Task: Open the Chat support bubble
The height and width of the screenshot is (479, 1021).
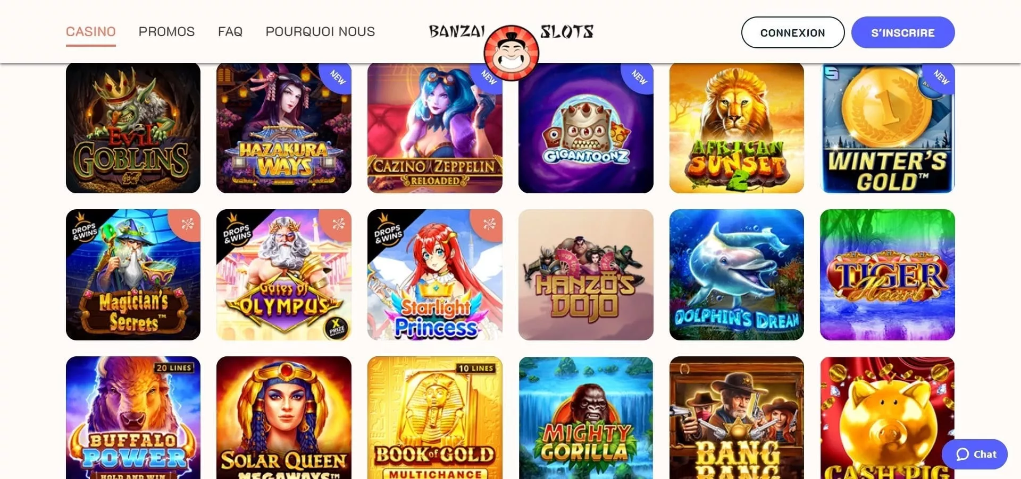Action: click(x=974, y=454)
